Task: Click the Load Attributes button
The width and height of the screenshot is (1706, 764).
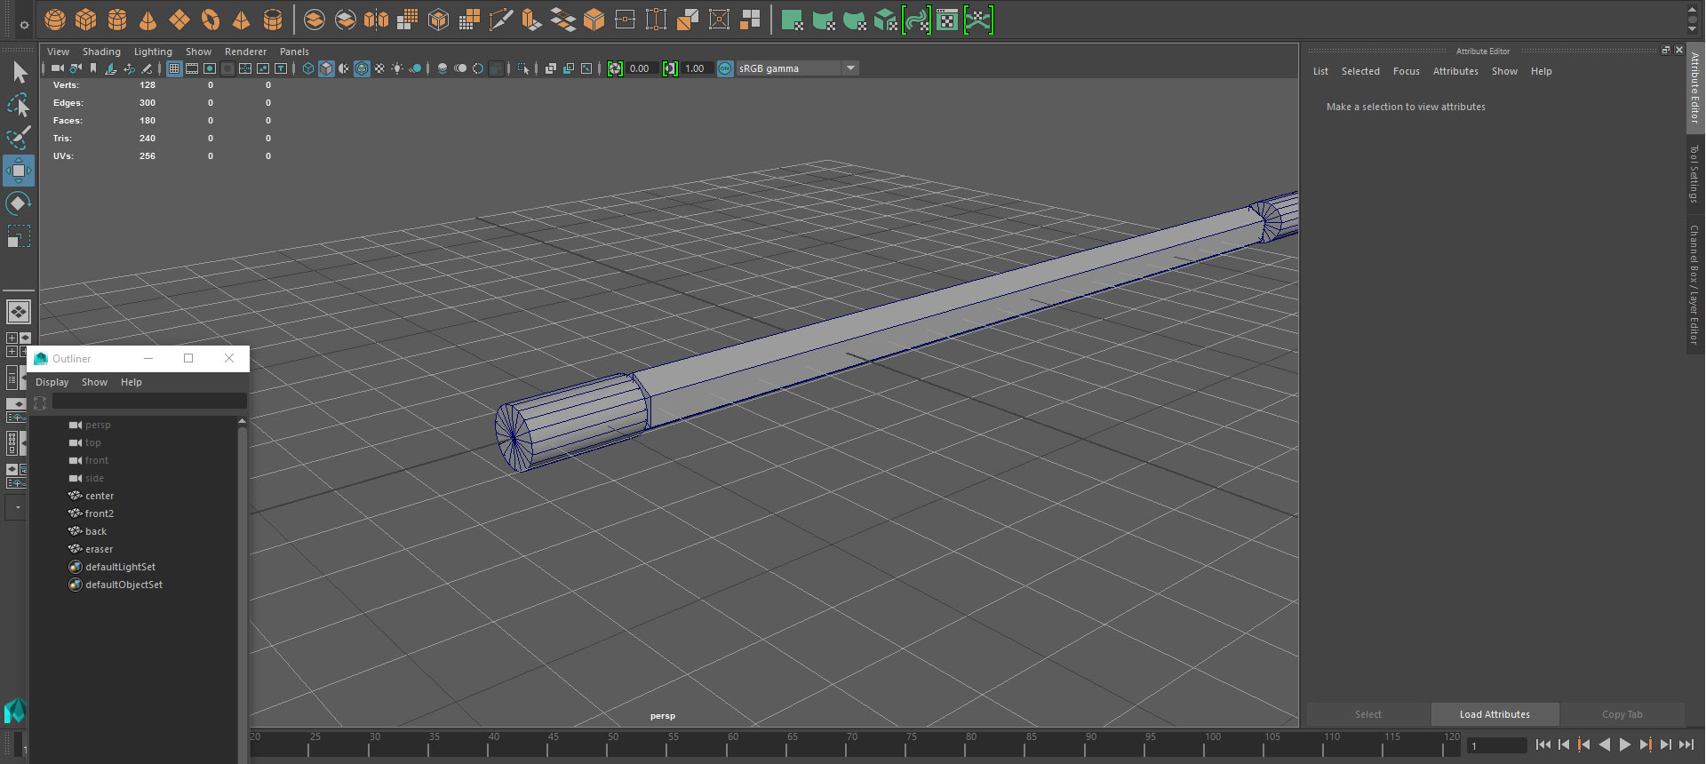Action: click(1495, 714)
